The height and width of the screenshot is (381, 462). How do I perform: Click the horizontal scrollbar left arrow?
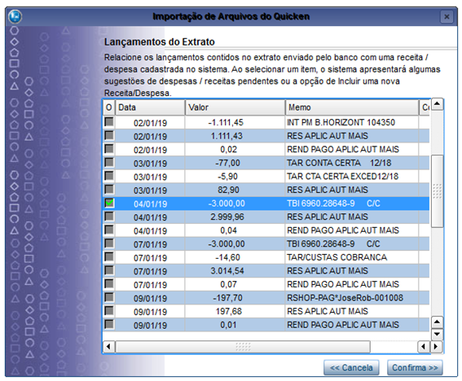click(x=108, y=347)
